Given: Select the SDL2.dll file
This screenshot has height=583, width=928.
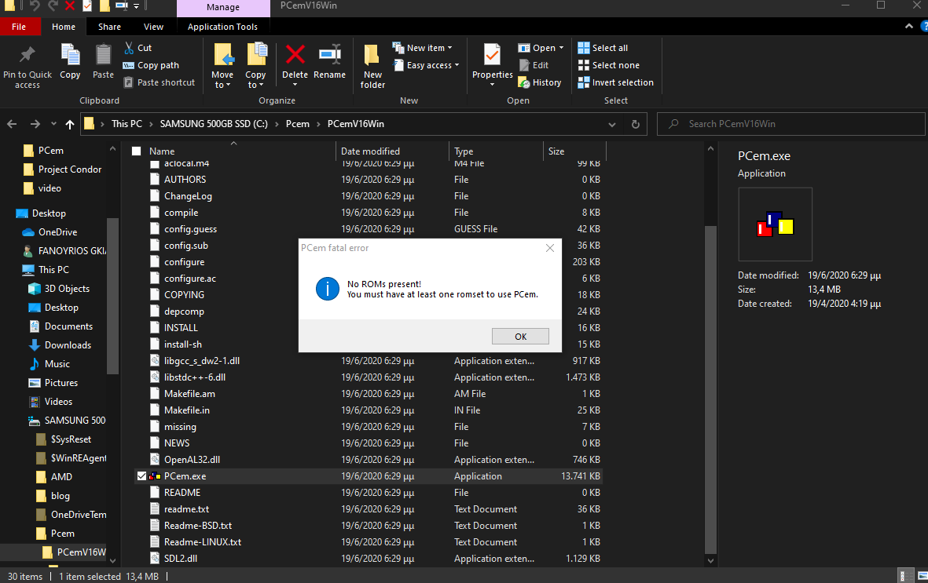Looking at the screenshot, I should [181, 559].
